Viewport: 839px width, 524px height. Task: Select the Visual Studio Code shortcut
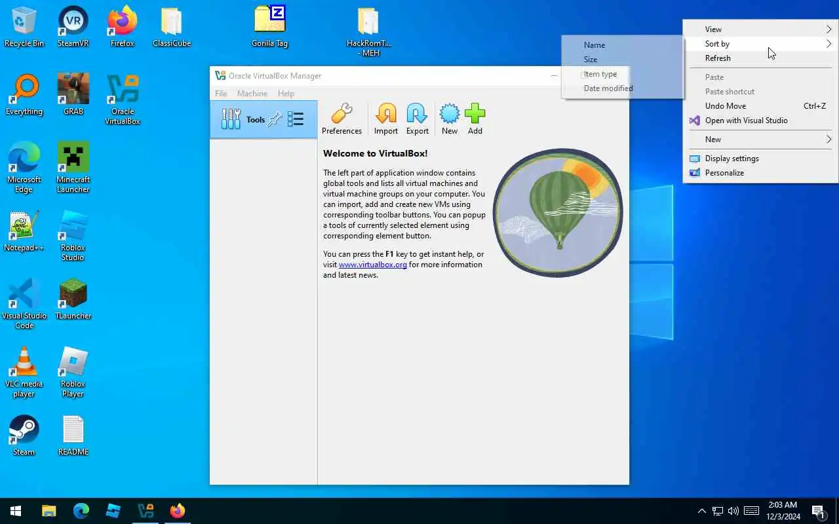click(24, 305)
